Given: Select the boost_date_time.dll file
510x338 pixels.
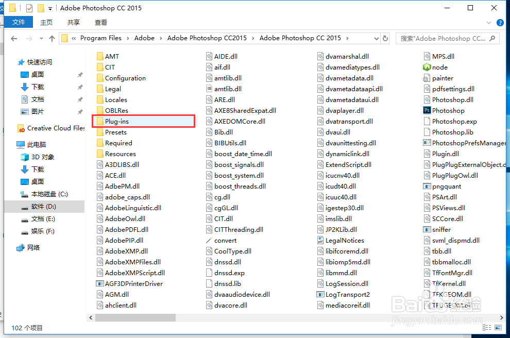Looking at the screenshot, I should (x=239, y=154).
